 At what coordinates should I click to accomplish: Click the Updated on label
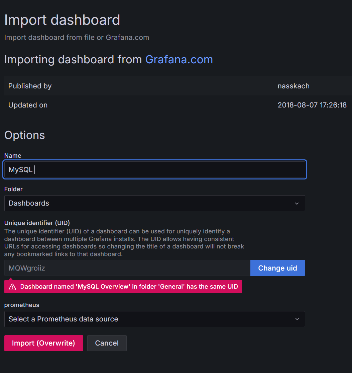[28, 105]
